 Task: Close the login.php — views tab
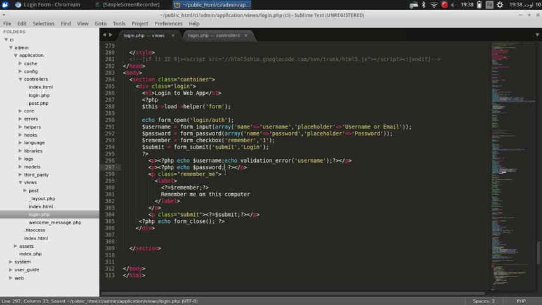[173, 36]
